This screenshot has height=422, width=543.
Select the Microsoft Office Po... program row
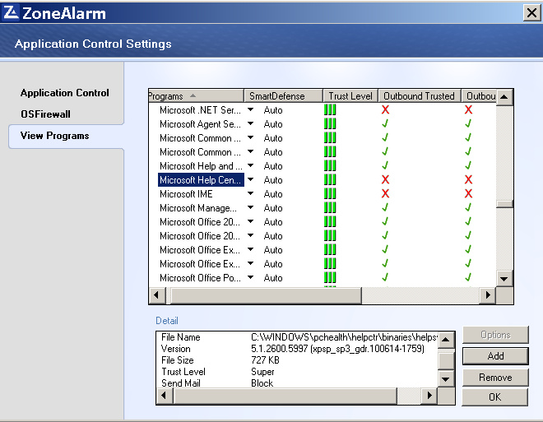click(x=200, y=278)
